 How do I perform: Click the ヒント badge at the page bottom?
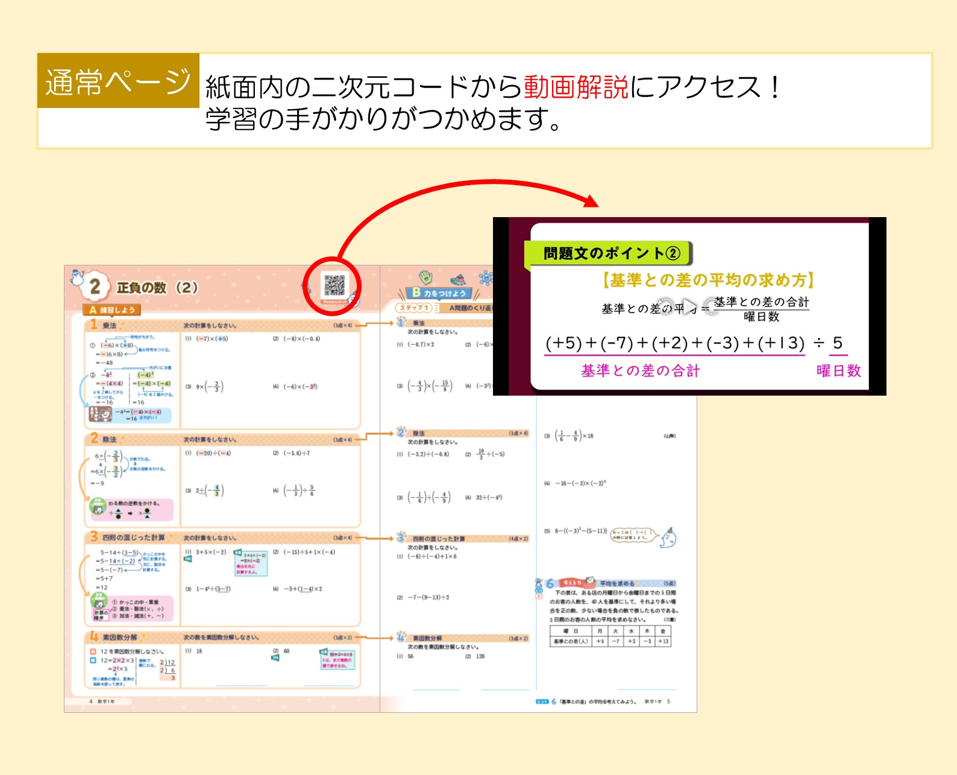pos(542,701)
